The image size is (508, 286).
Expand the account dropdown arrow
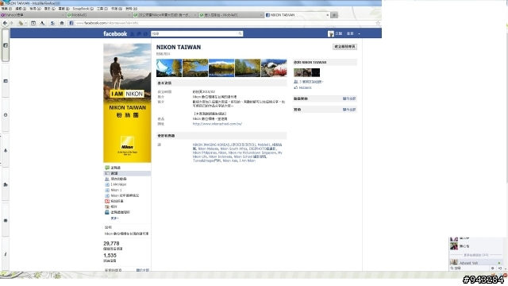click(x=359, y=33)
